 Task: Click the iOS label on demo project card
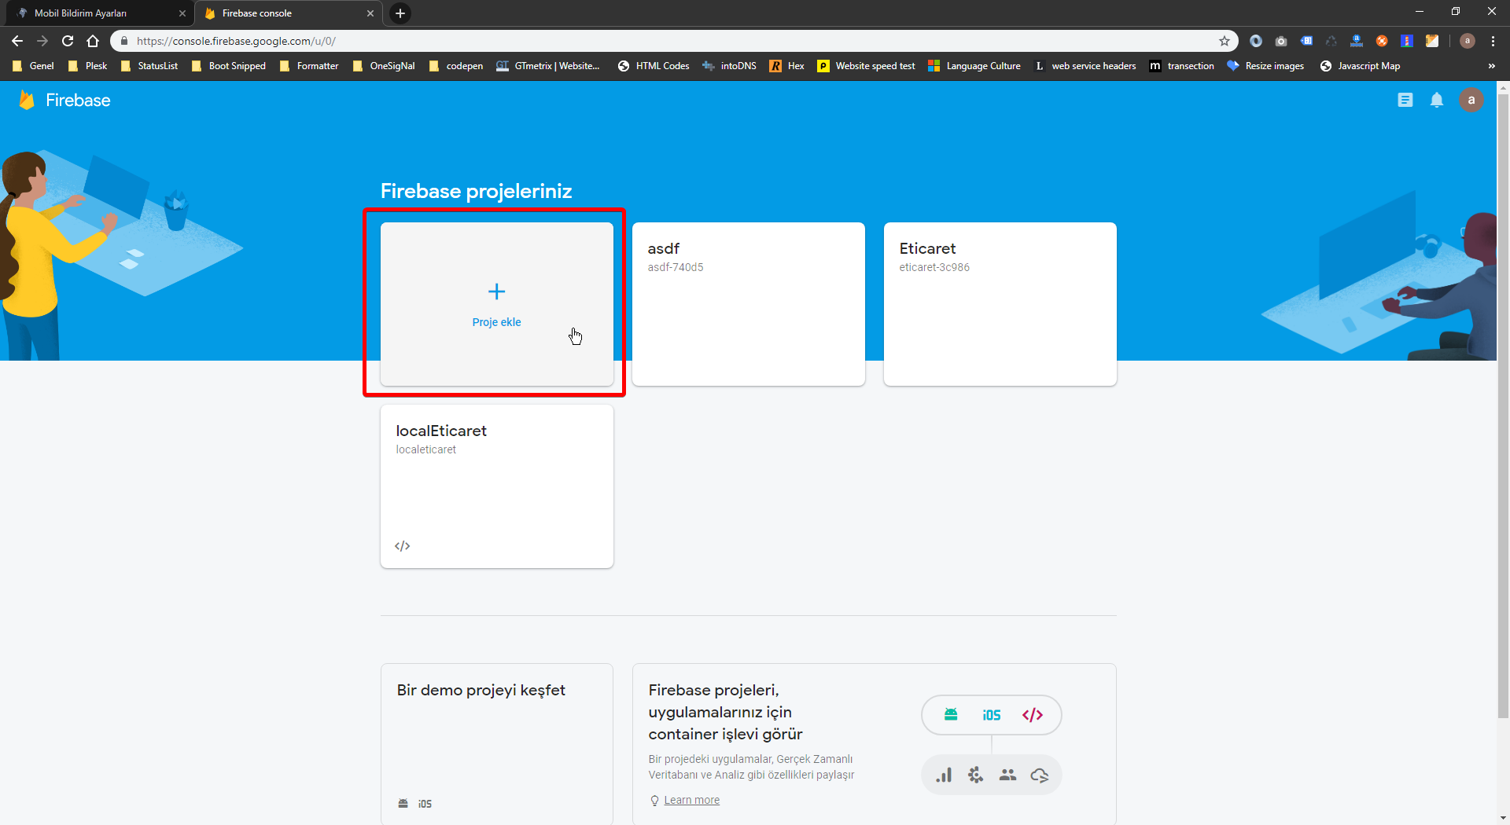pyautogui.click(x=425, y=804)
